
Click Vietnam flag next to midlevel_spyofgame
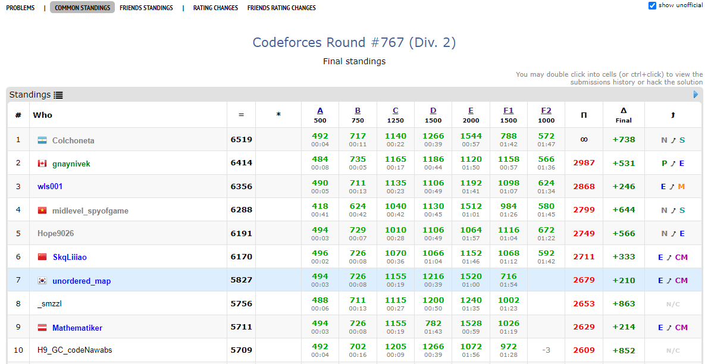pos(42,211)
